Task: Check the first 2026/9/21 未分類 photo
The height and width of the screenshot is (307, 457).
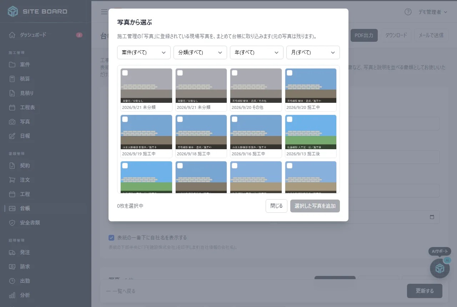Action: [125, 73]
